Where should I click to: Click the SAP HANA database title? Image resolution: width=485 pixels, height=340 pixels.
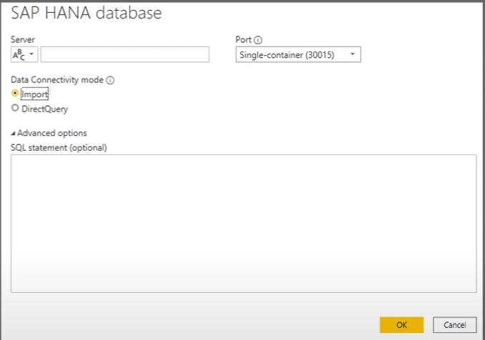pyautogui.click(x=86, y=13)
